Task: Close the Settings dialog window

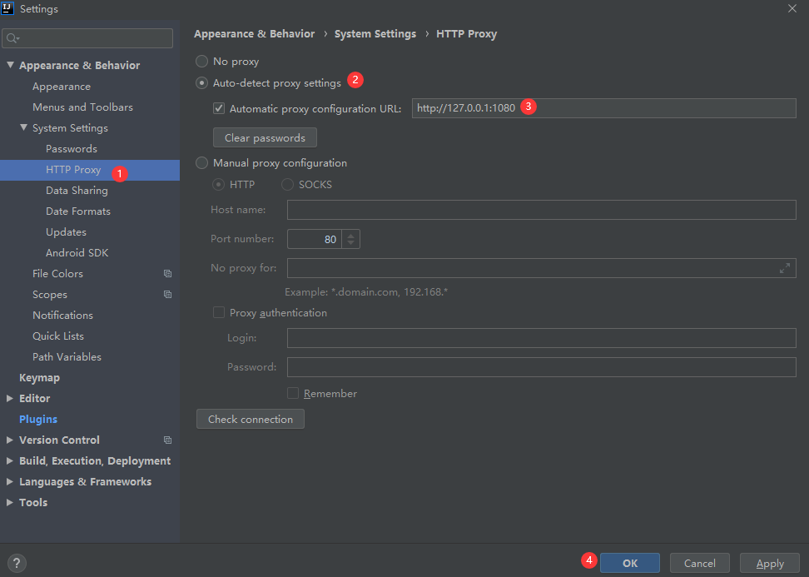Action: tap(792, 8)
